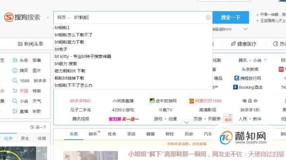
Task: Click the 搜索一下 search button
Action: (231, 17)
